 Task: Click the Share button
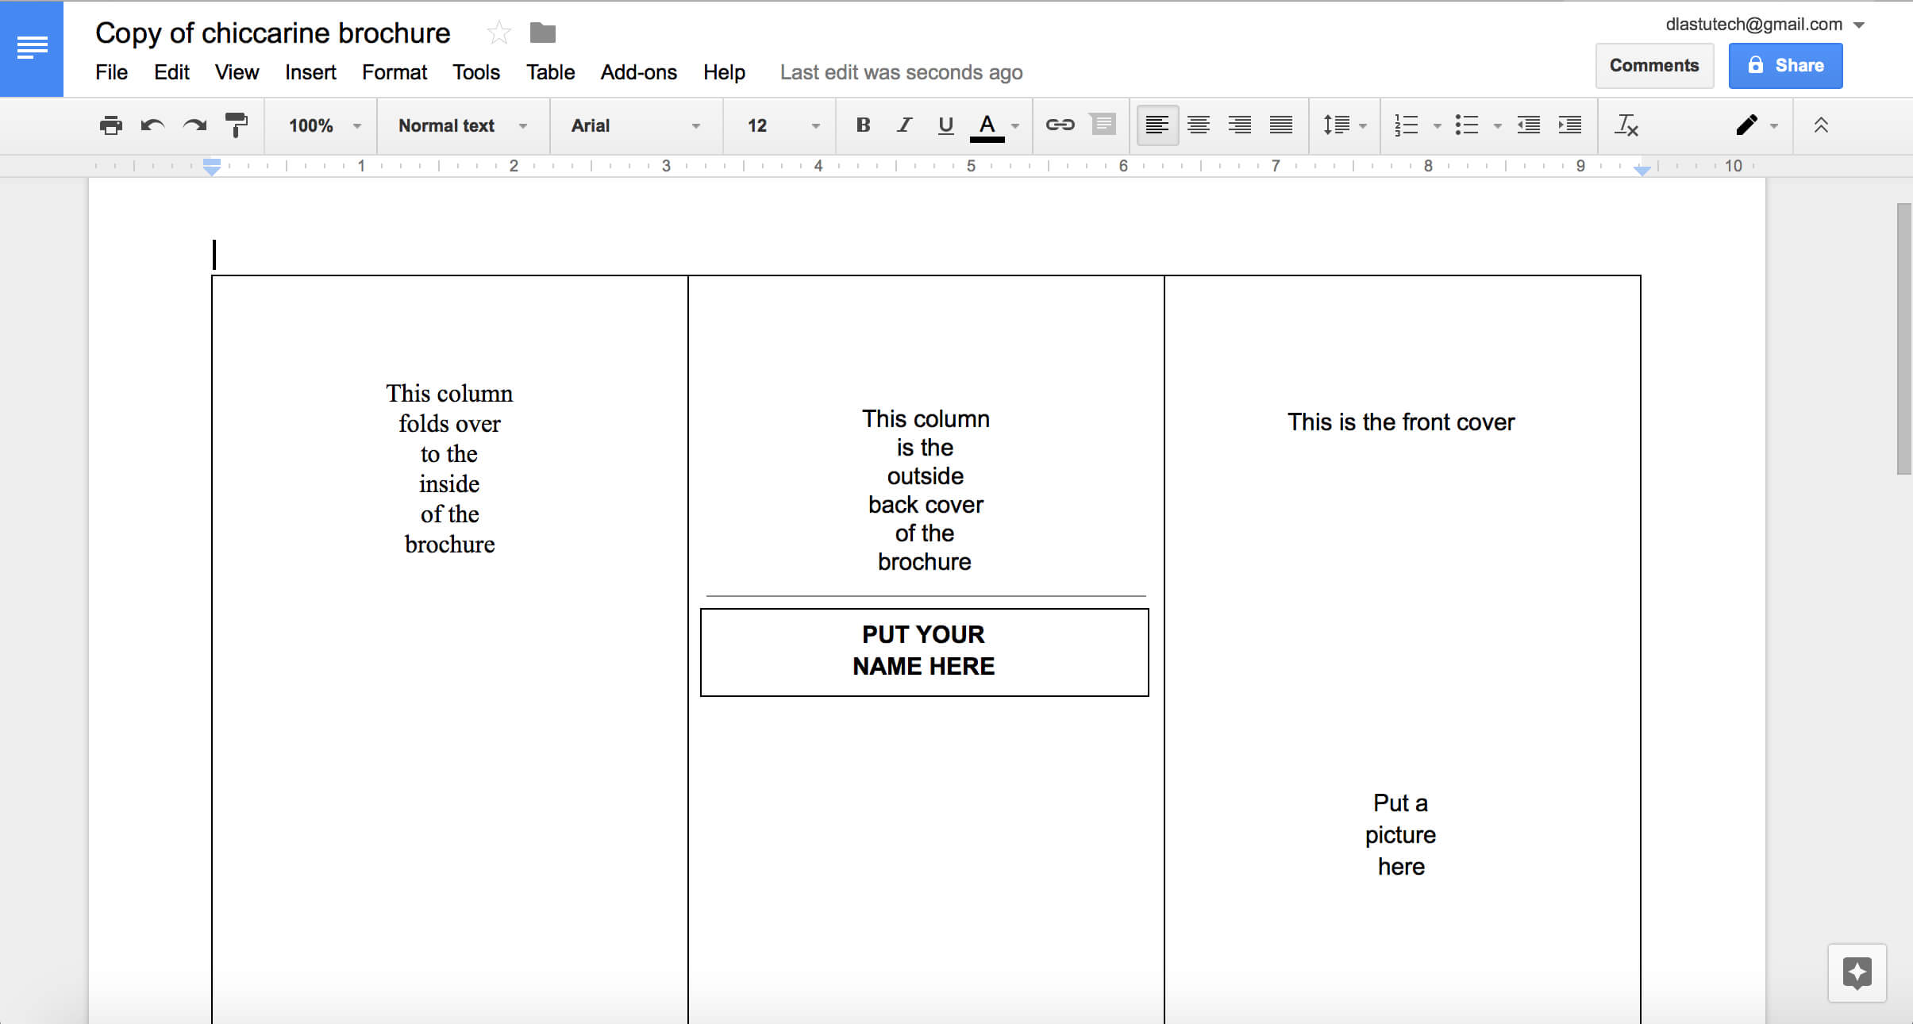1784,64
